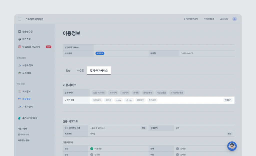The width and height of the screenshot is (256, 156).
Task: Click the SSG페이 chip
Action: pyautogui.click(x=97, y=100)
